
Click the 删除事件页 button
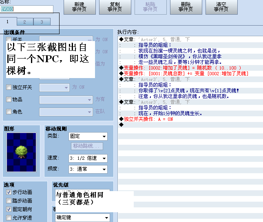point(186,7)
